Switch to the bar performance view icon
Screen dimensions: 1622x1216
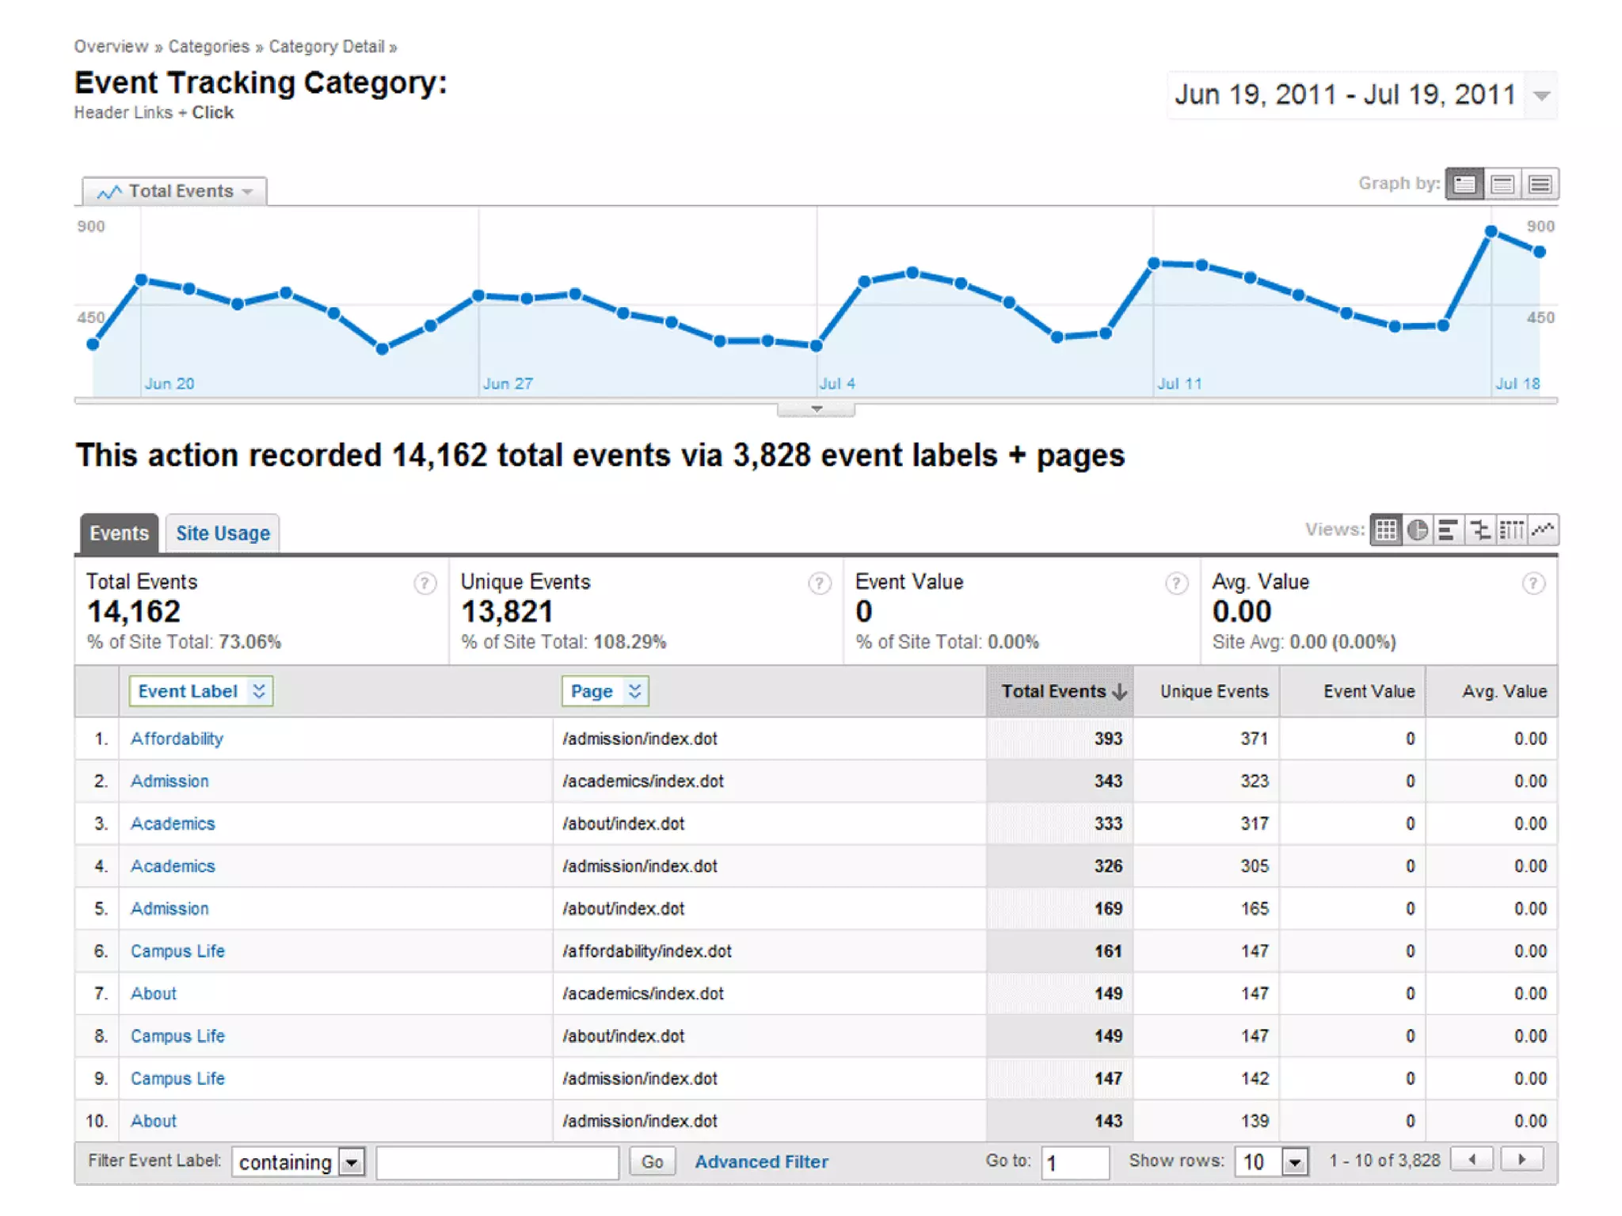1449,530
